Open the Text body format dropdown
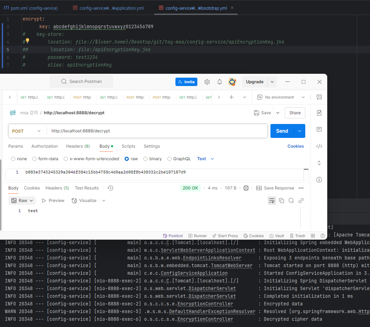 pos(205,159)
